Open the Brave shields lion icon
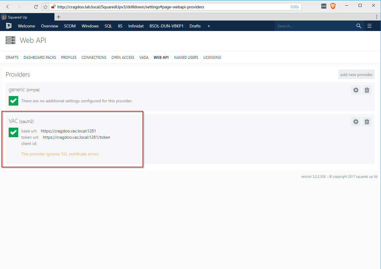The width and height of the screenshot is (381, 269). 333,6
